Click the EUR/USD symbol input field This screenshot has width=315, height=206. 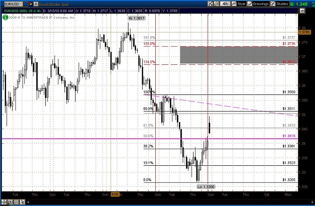coord(13,4)
